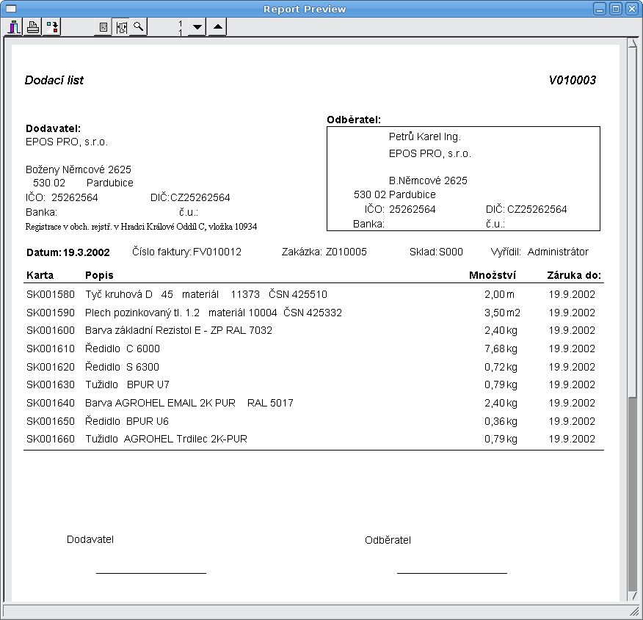Maximize the Report Preview window

(616, 9)
